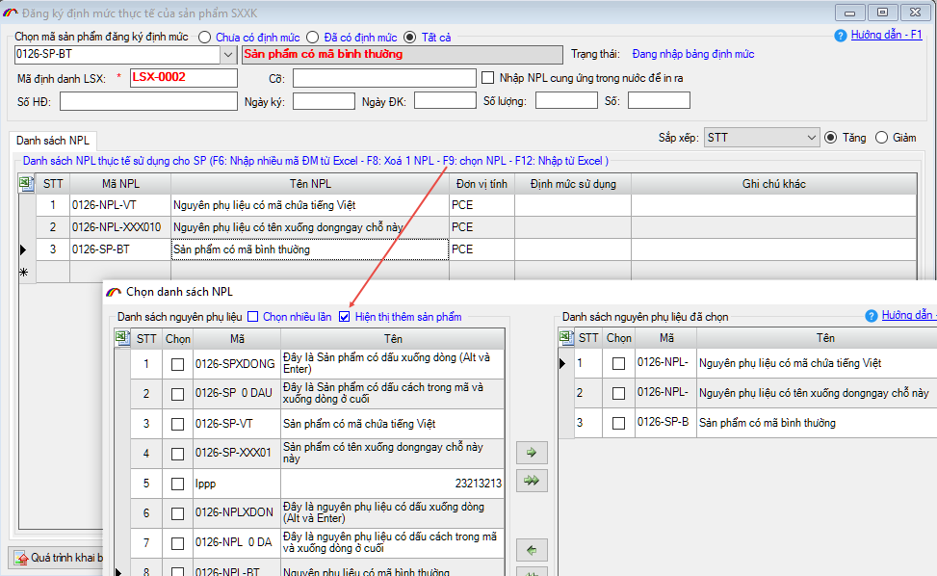
Task: Select Giảm sort order radio button
Action: coord(881,138)
